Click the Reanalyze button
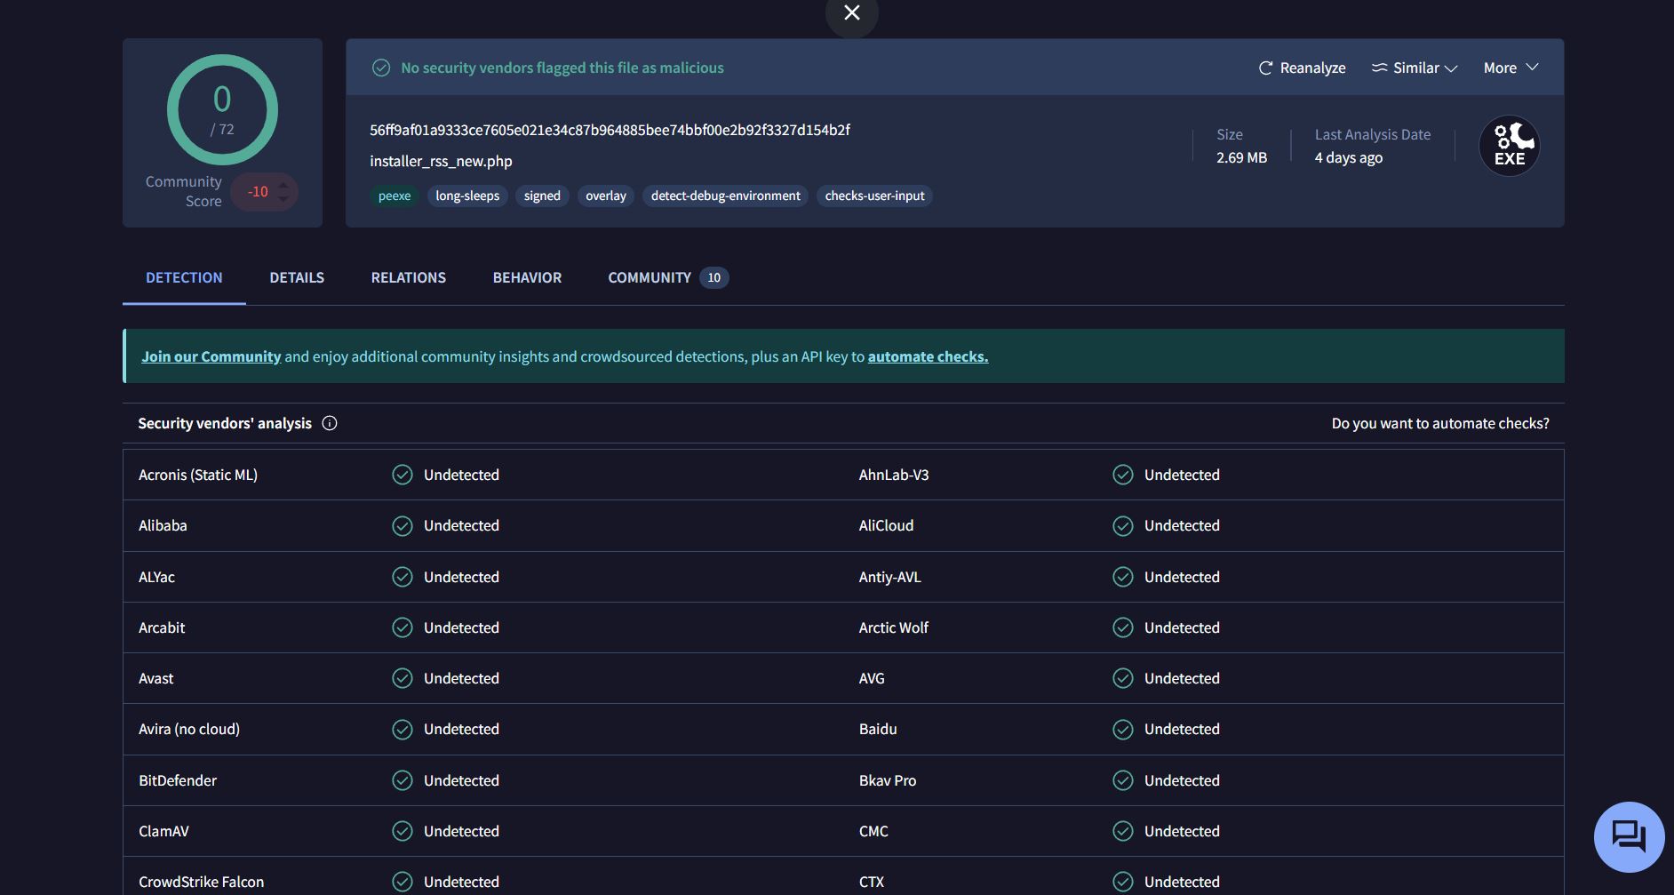 coord(1302,68)
